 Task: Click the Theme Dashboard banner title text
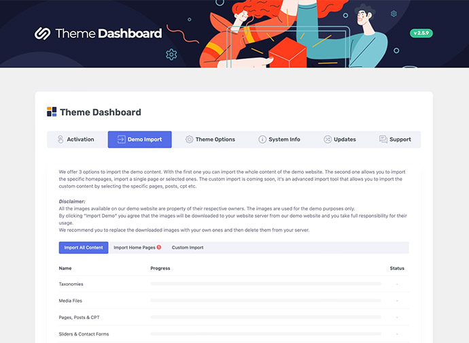pos(109,33)
